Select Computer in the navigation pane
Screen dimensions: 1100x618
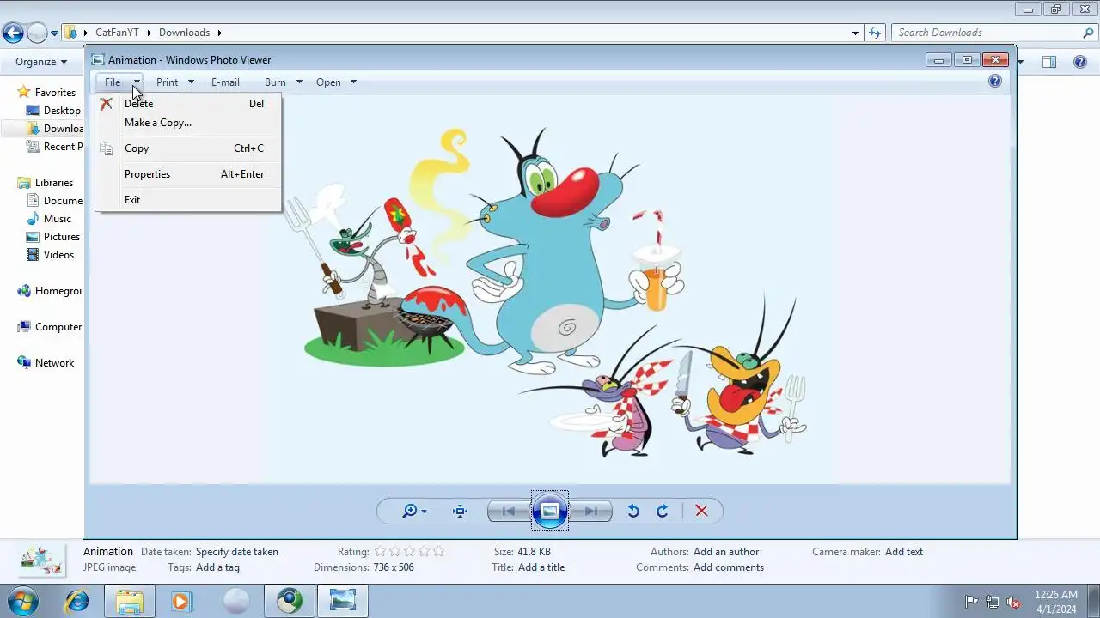[58, 327]
